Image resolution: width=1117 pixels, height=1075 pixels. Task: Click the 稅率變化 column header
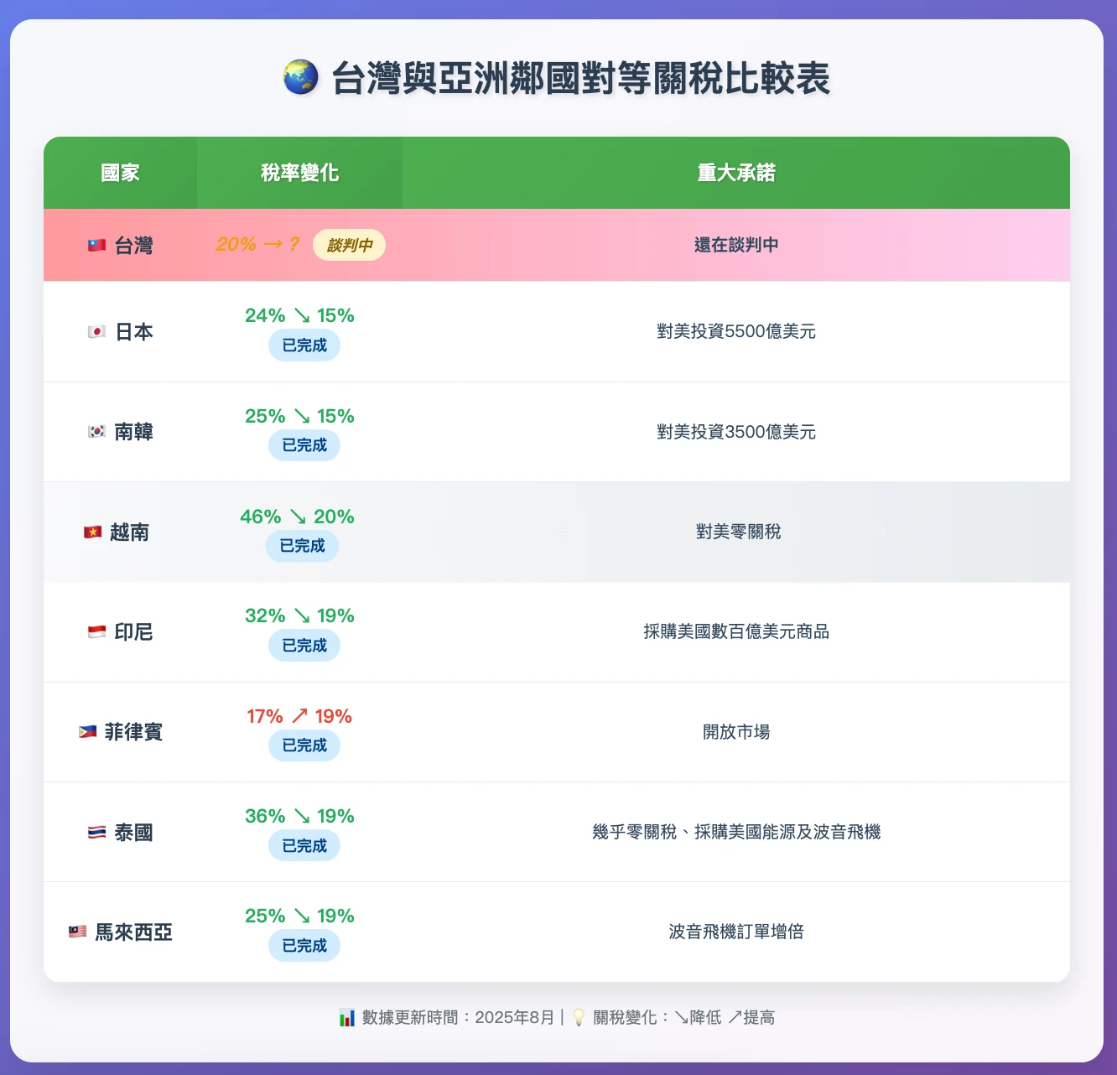tap(299, 173)
